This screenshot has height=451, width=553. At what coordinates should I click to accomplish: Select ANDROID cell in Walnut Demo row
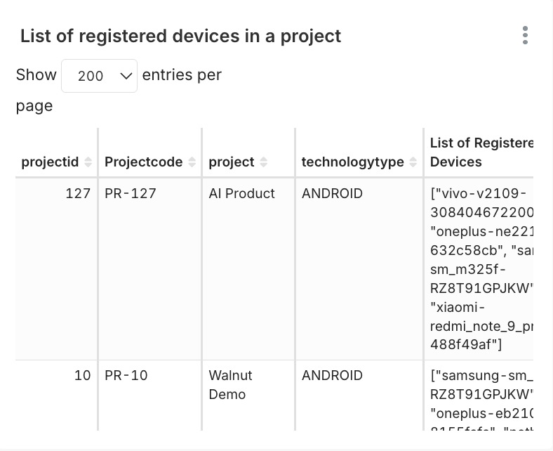click(332, 376)
